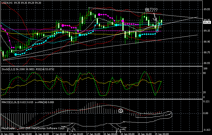Select the 16 Jan 16:00 time label
Screen dimensions: 212x135
click(42, 134)
